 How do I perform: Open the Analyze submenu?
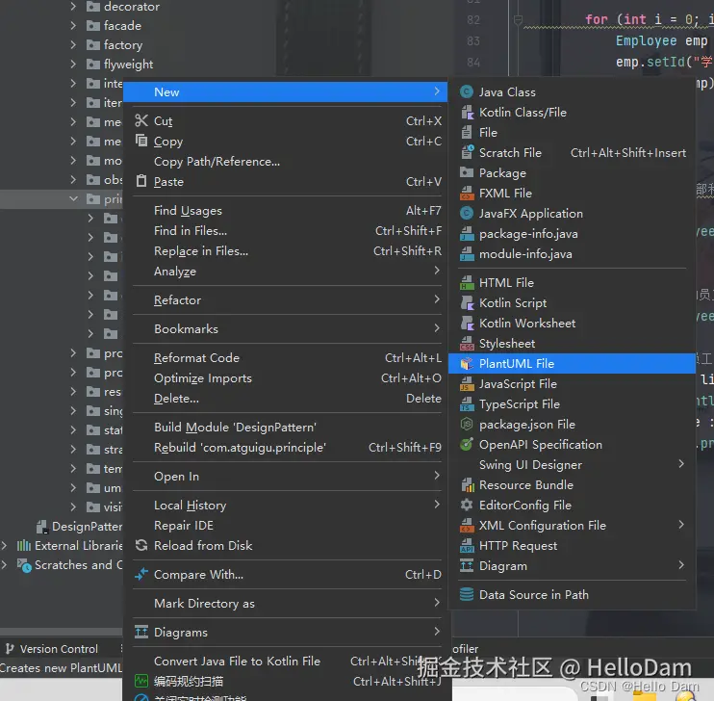(288, 272)
